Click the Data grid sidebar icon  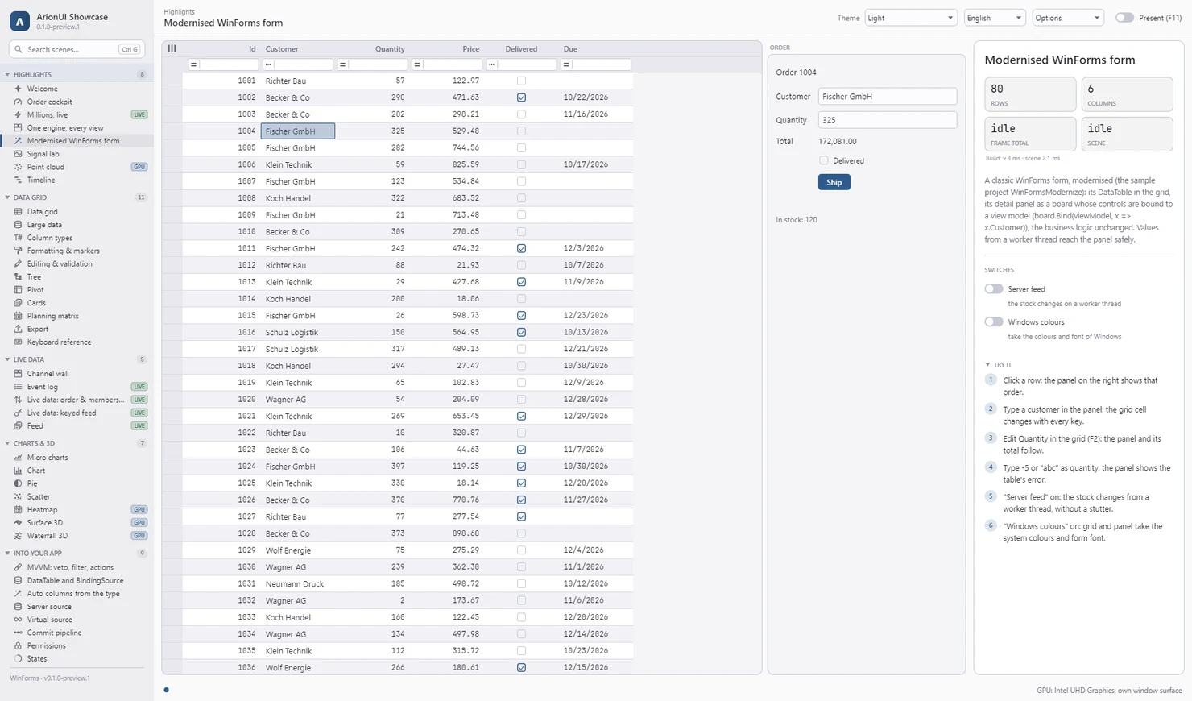point(18,212)
